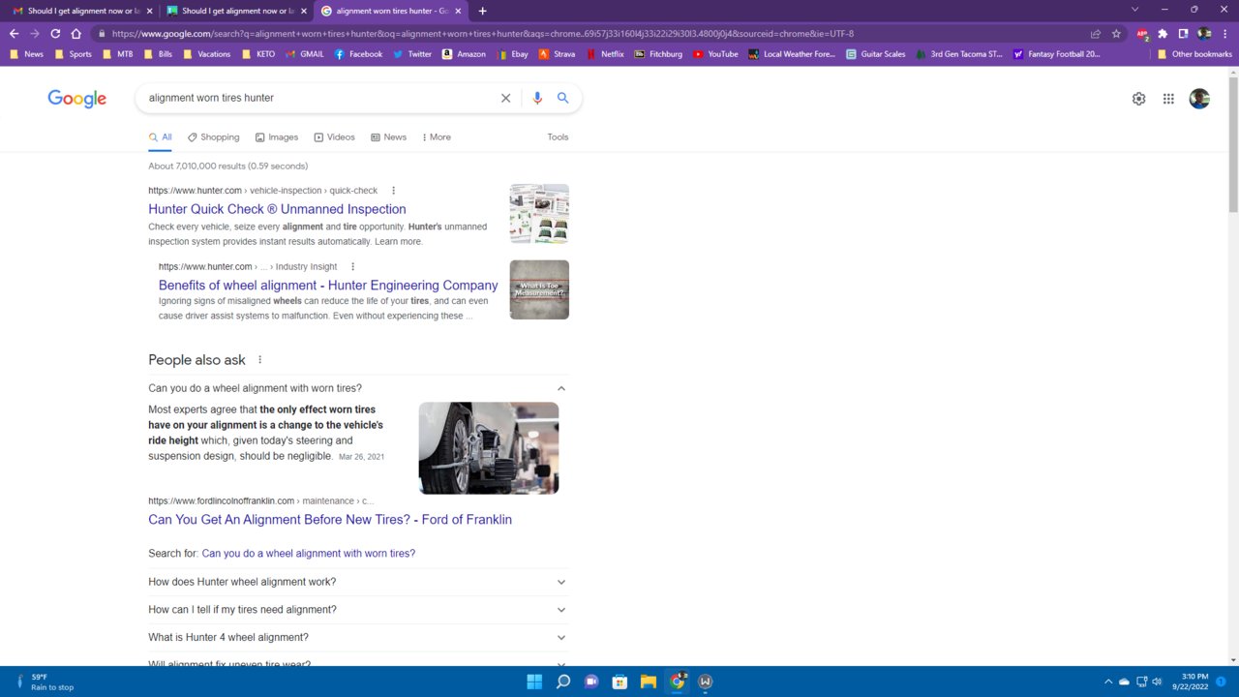The image size is (1239, 697).
Task: Open the three-dot menu beside hunter.com quick-check result
Action: click(x=393, y=191)
